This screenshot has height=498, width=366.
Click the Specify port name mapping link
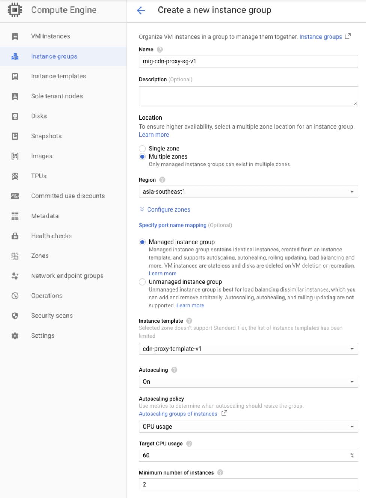[173, 225]
